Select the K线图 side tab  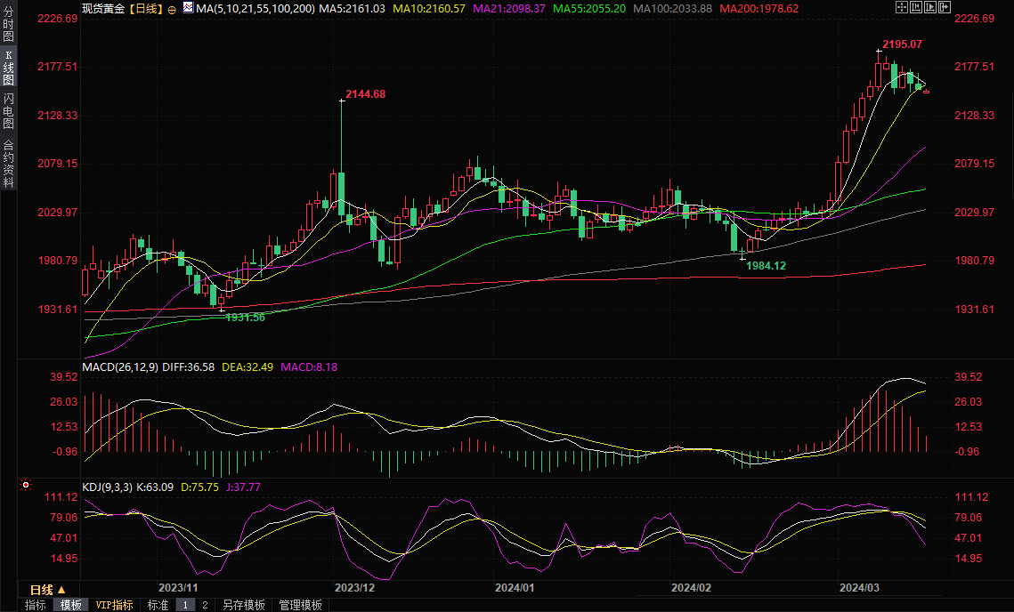[x=8, y=68]
